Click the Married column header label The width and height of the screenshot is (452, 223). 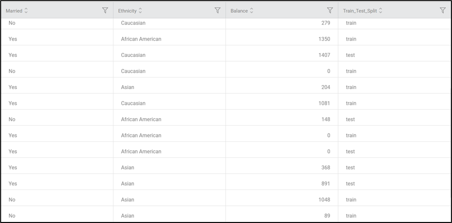pos(14,11)
